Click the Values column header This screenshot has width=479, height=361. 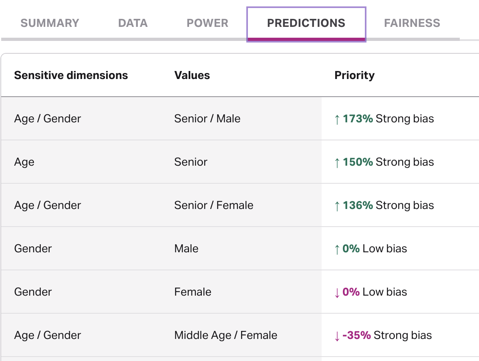coord(192,75)
